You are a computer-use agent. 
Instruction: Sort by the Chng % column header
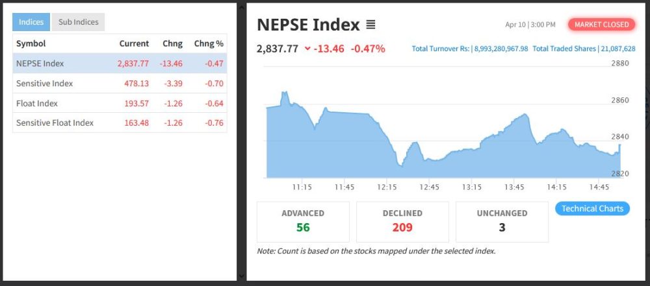coord(209,43)
